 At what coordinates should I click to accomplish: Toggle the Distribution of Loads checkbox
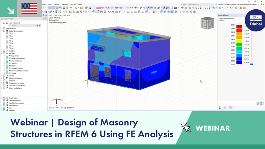coord(4,83)
